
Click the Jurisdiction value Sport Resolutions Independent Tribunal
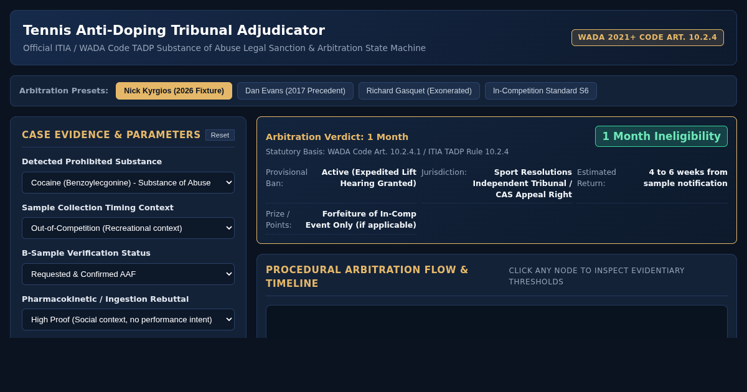(522, 184)
